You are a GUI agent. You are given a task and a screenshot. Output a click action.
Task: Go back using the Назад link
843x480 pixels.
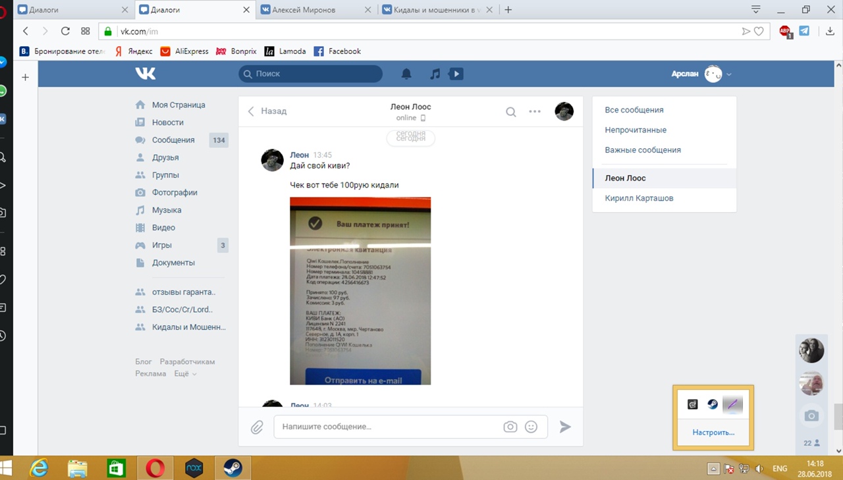267,111
